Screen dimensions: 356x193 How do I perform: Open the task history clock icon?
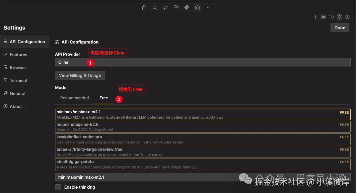click(x=331, y=17)
